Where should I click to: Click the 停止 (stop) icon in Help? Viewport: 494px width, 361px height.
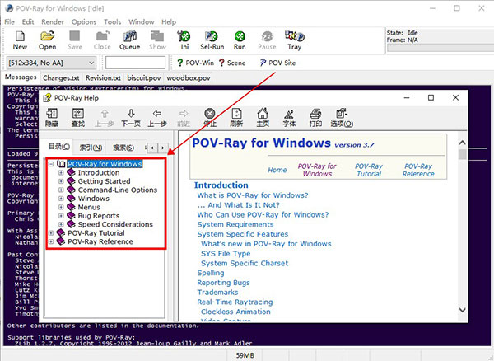tap(209, 114)
